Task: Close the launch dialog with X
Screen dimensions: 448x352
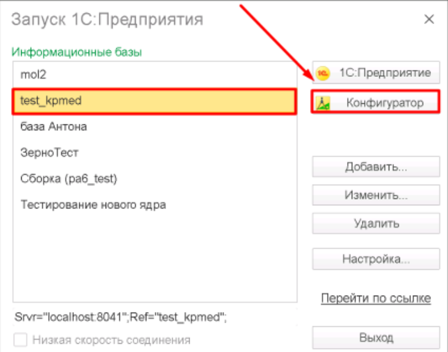Action: 429,19
